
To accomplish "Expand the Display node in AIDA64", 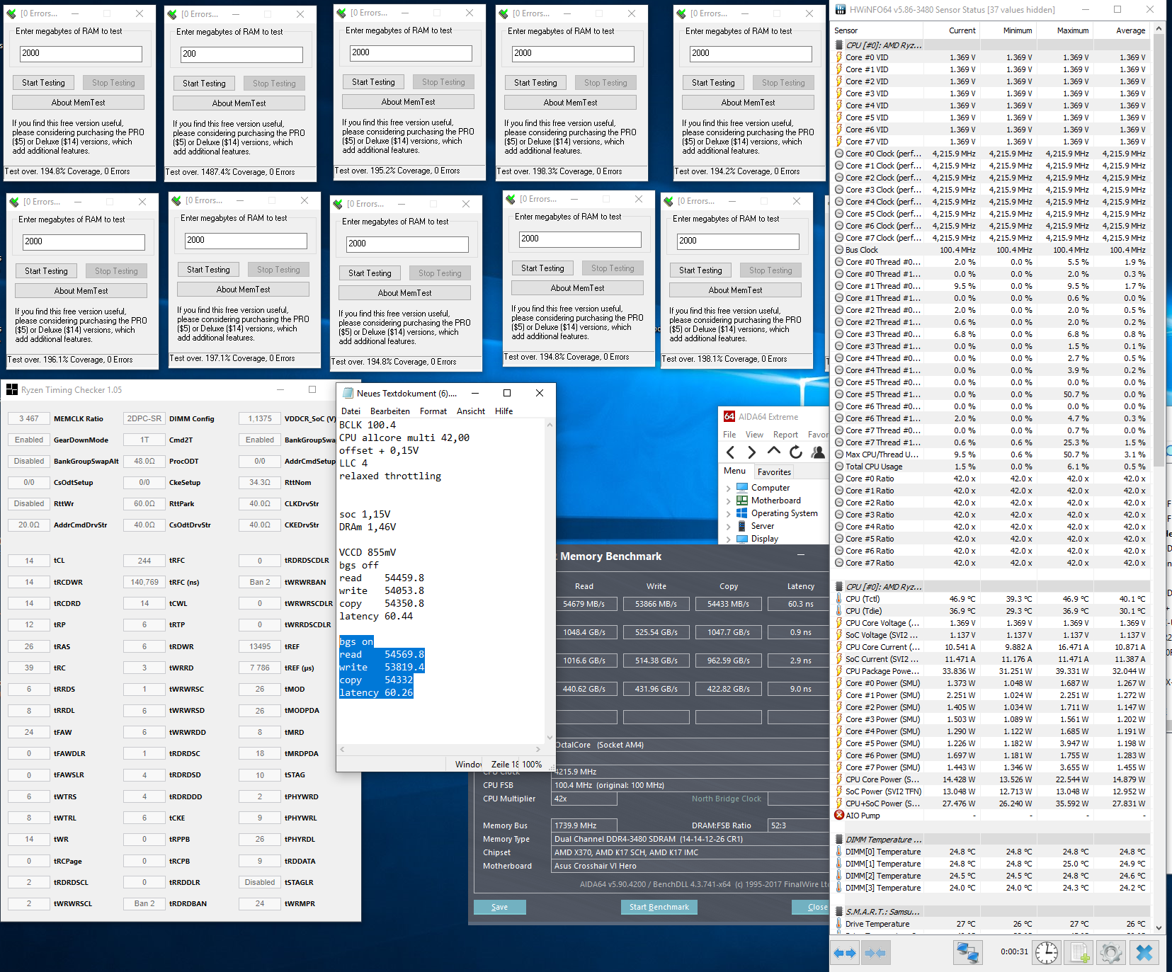I will click(728, 539).
